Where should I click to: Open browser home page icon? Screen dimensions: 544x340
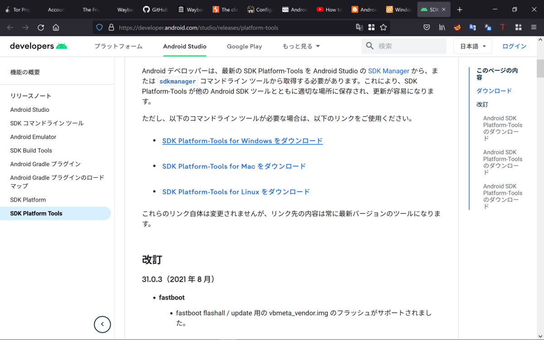[x=56, y=28]
